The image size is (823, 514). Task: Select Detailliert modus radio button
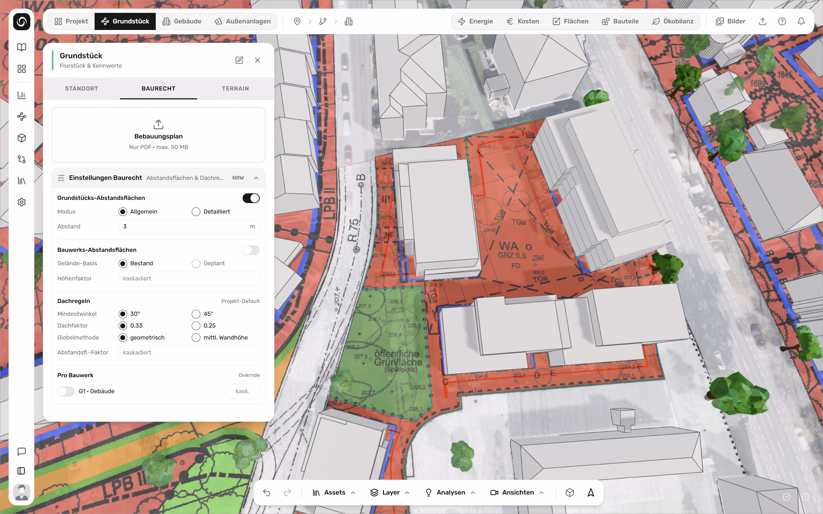click(196, 212)
